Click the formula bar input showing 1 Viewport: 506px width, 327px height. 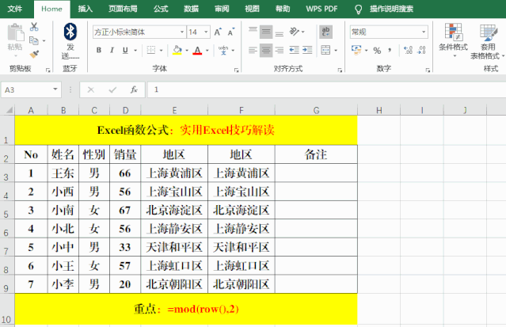326,89
